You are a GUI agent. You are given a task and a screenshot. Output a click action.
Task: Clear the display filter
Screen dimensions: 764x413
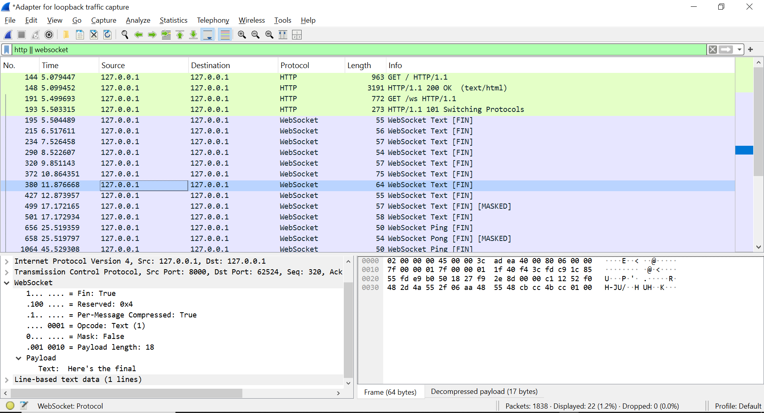[x=713, y=50]
